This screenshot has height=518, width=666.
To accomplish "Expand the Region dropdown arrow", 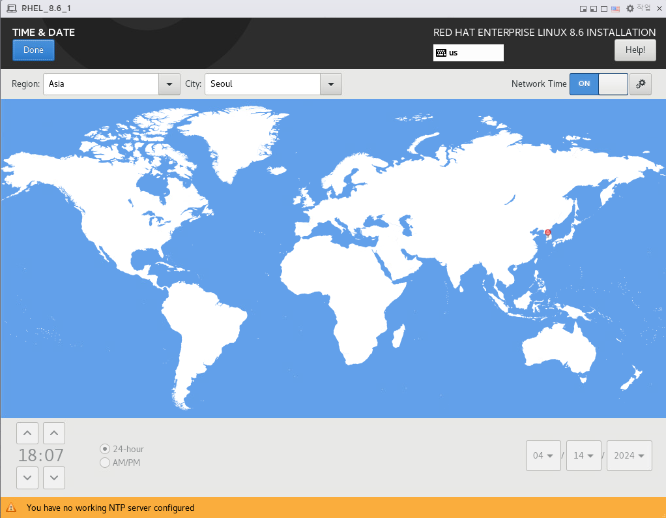I will (x=169, y=84).
